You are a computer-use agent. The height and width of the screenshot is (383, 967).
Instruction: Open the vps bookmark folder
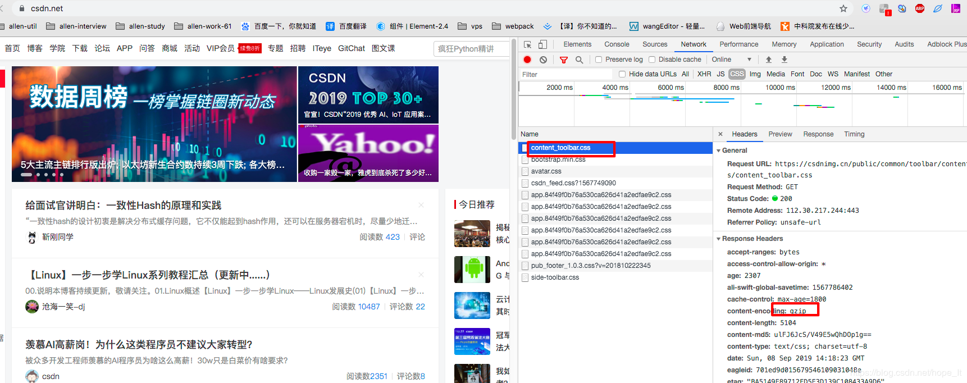coord(470,26)
